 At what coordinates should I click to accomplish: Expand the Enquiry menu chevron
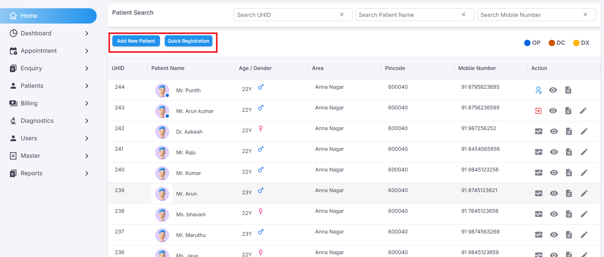87,68
